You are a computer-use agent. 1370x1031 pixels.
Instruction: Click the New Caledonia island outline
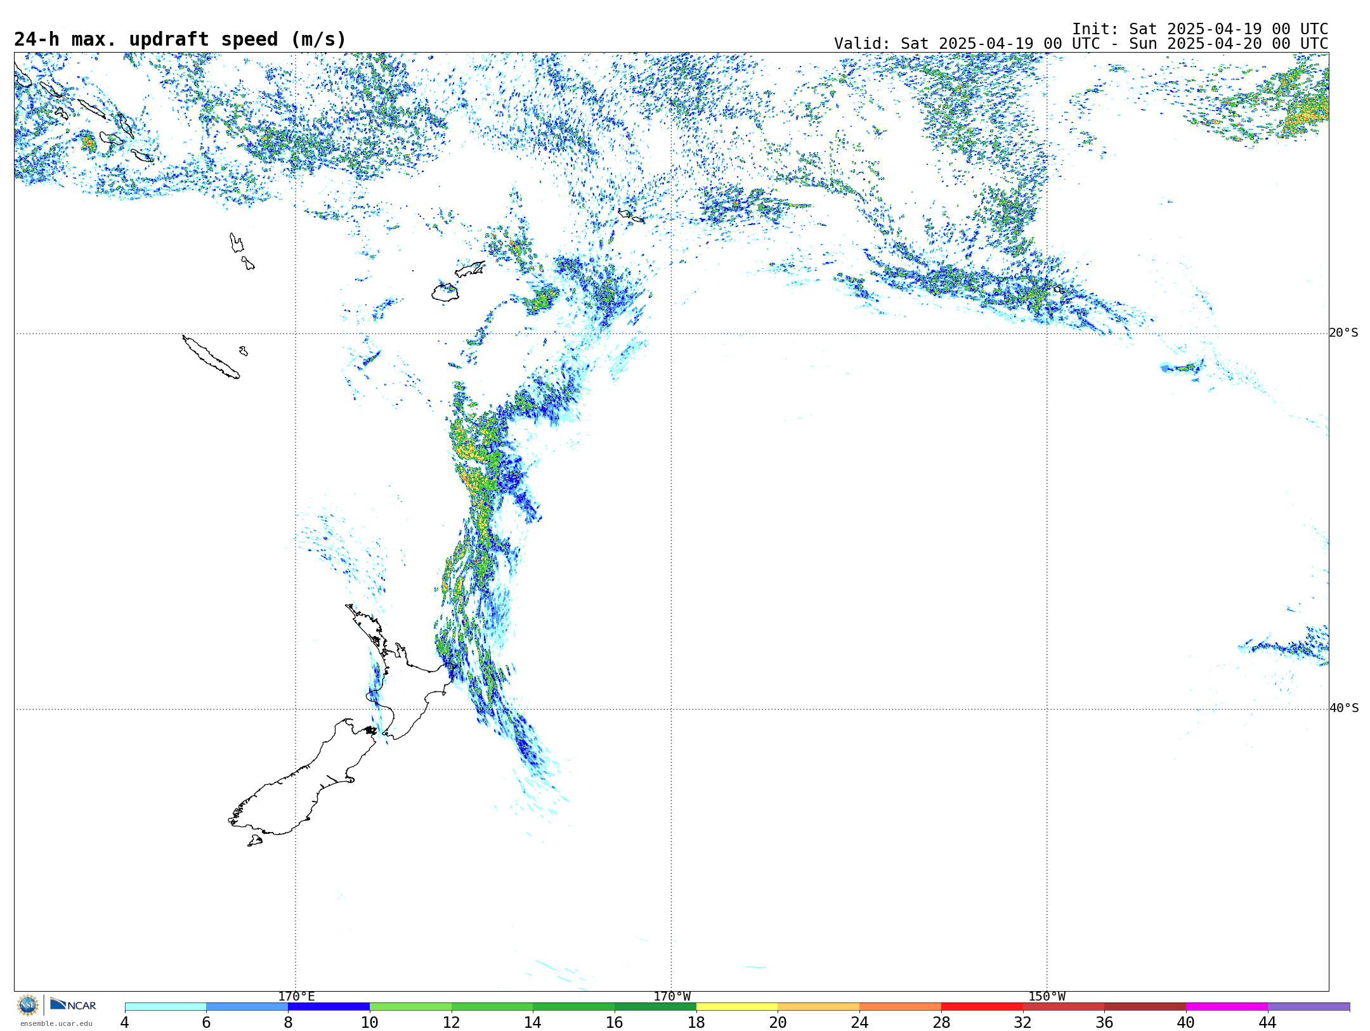point(211,357)
